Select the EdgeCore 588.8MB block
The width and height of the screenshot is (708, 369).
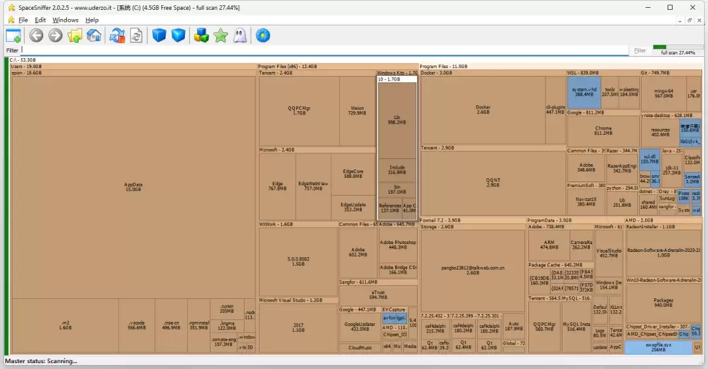(x=353, y=174)
